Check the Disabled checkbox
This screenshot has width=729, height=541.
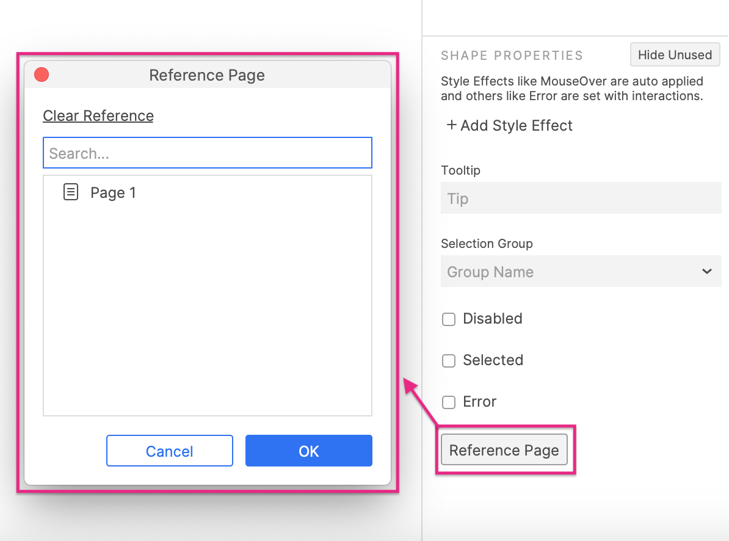coord(449,319)
